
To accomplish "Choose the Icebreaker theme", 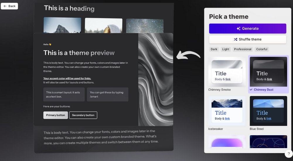I will [x=227, y=111].
